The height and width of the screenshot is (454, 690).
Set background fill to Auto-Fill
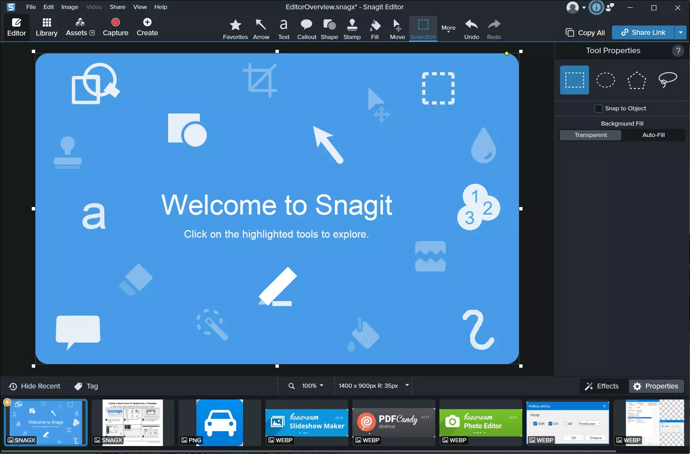[x=653, y=135]
